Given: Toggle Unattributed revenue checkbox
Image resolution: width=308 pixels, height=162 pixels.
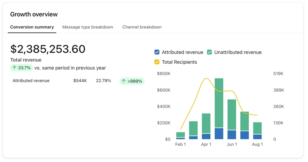Looking at the screenshot, I should 209,52.
